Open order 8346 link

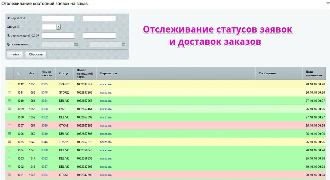point(44,142)
